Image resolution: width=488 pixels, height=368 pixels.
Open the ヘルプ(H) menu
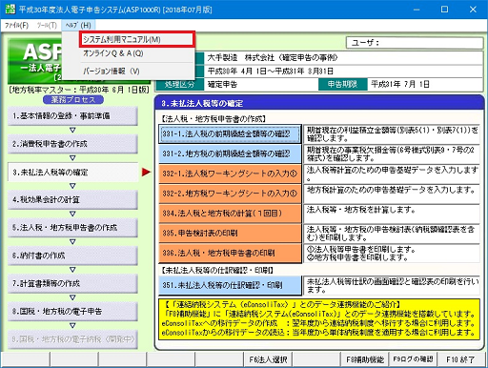pyautogui.click(x=78, y=25)
